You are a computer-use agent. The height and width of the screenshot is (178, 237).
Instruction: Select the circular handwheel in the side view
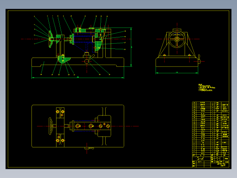coord(177,39)
